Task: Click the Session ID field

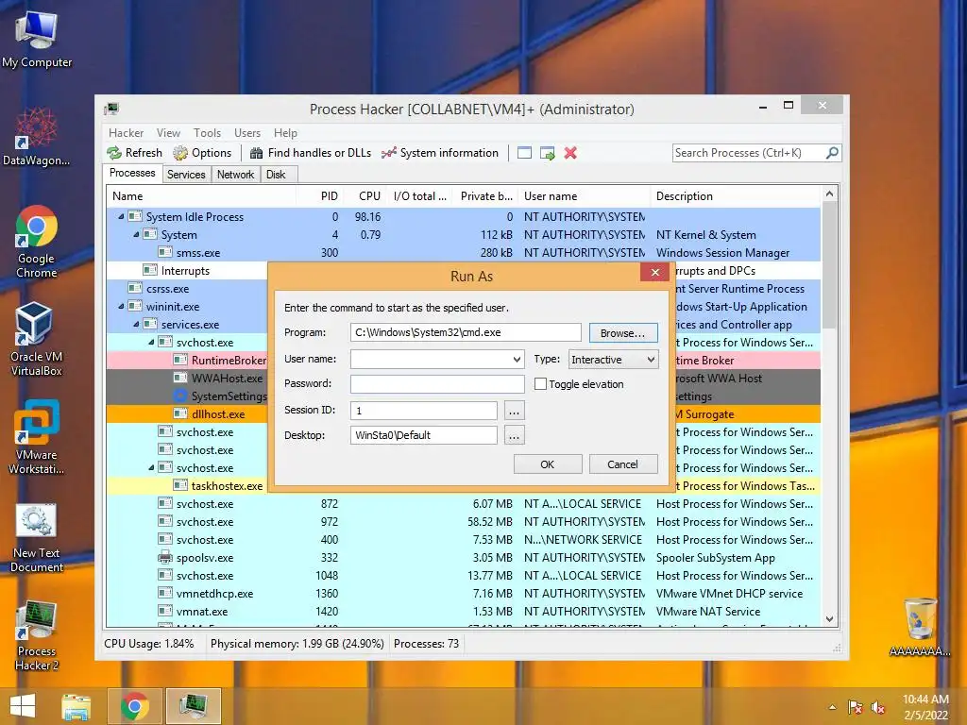Action: pos(424,410)
